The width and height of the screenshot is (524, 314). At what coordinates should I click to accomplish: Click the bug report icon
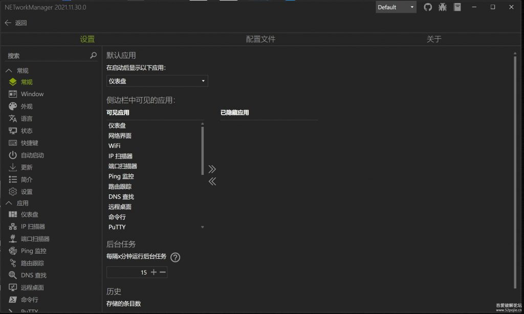443,7
